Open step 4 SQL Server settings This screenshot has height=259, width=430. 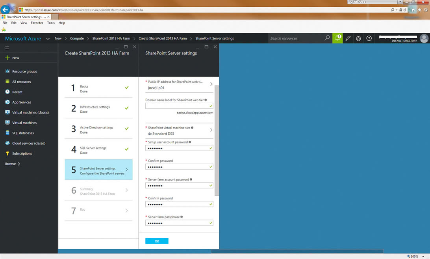(98, 149)
